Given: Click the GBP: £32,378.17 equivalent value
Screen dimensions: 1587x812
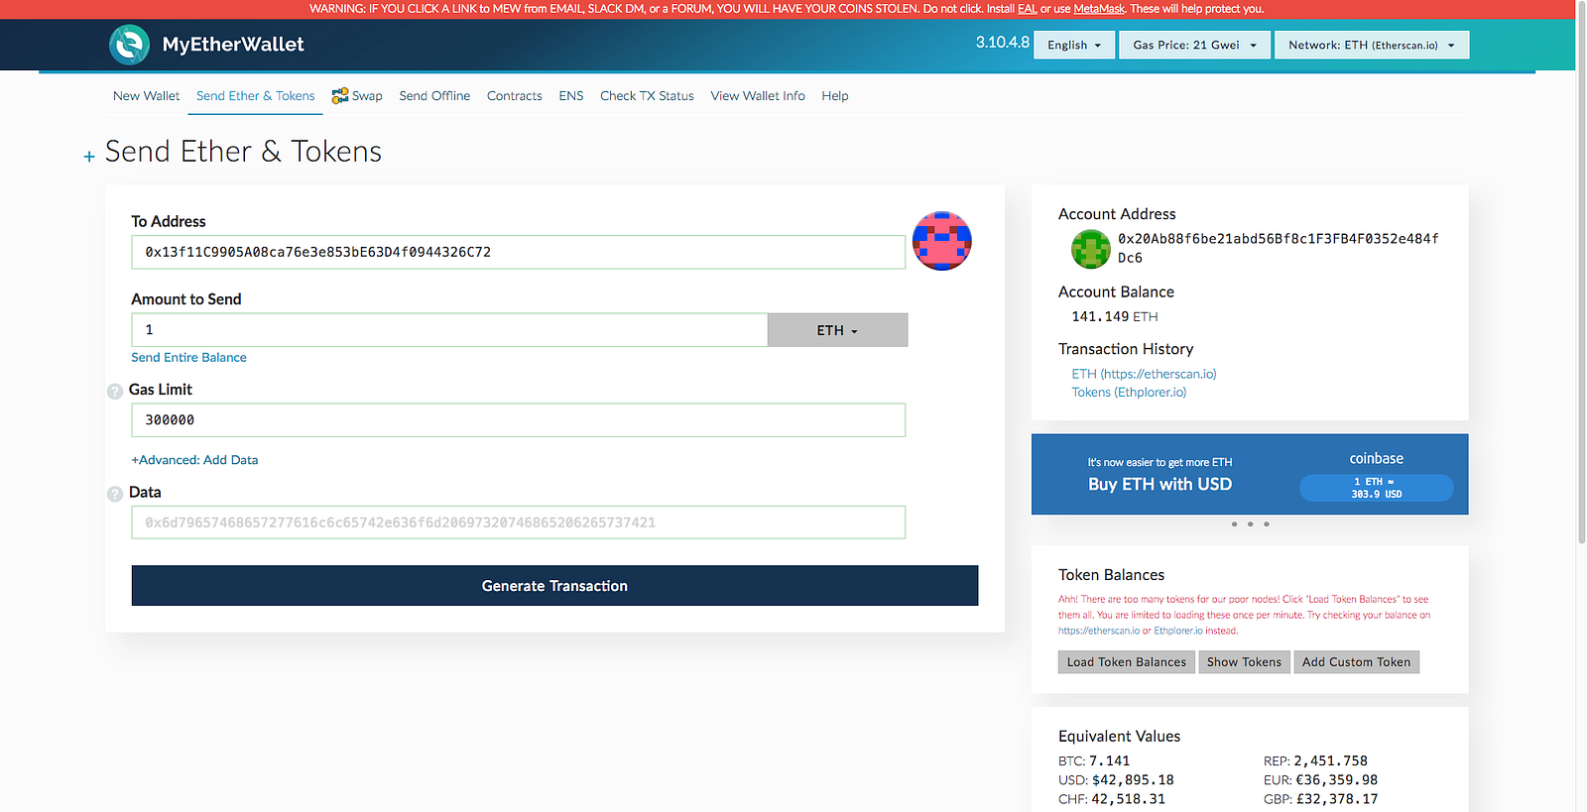Looking at the screenshot, I should (x=1320, y=799).
